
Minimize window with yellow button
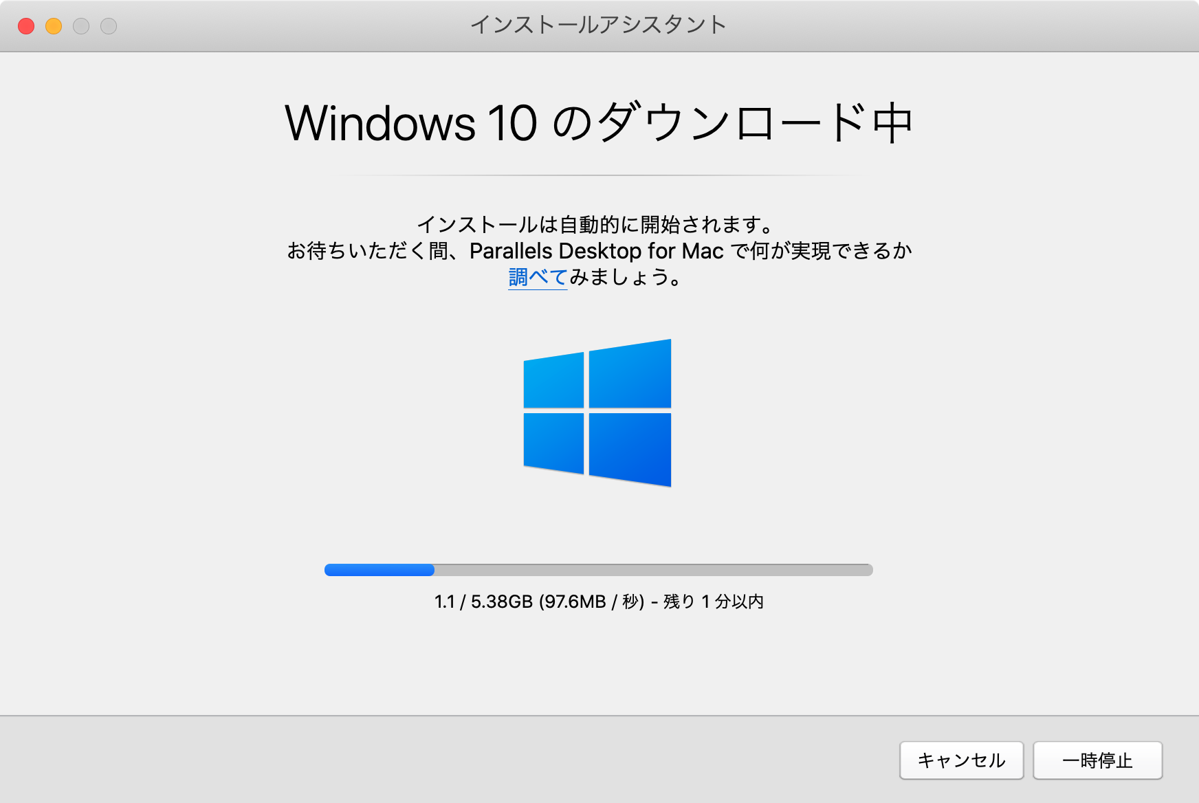(x=54, y=26)
